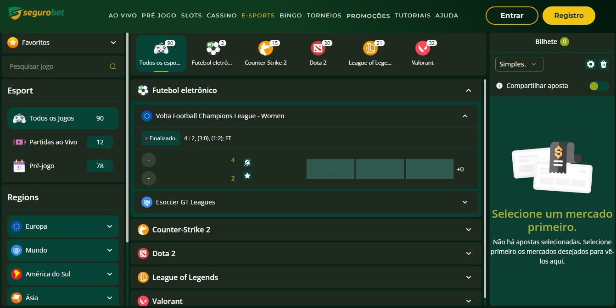
Task: Click the League of Legends section icon
Action: tap(143, 277)
